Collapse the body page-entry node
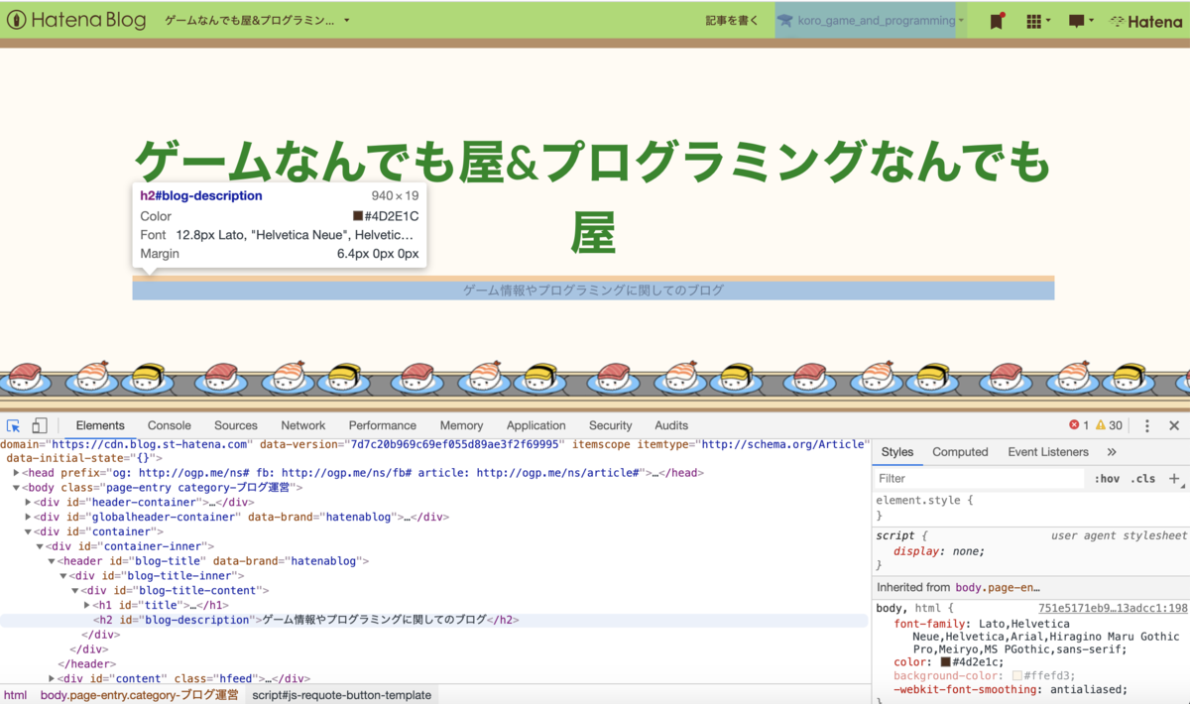 [x=16, y=488]
